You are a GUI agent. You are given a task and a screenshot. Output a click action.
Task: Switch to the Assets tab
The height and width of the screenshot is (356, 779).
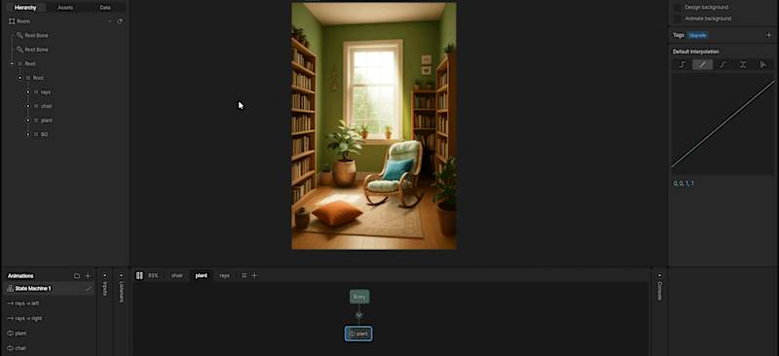point(65,8)
